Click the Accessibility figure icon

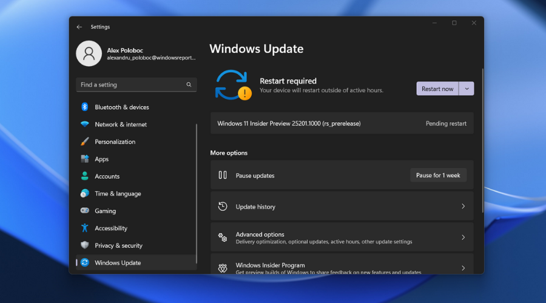click(84, 228)
